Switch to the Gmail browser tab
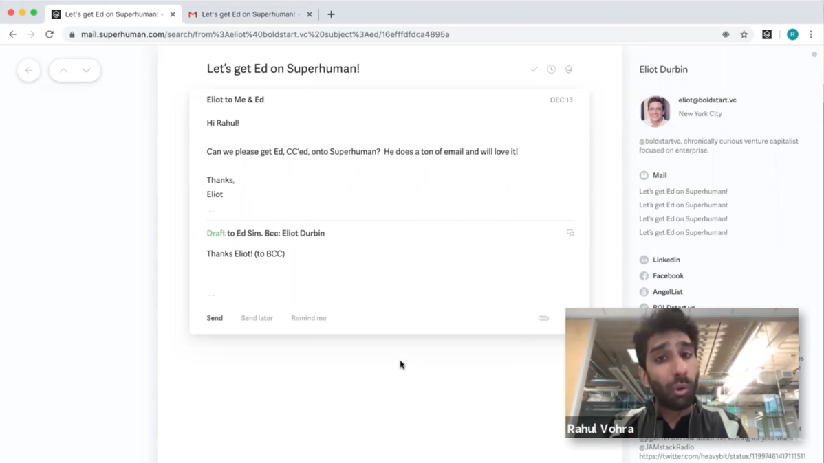Image resolution: width=824 pixels, height=463 pixels. pyautogui.click(x=250, y=14)
